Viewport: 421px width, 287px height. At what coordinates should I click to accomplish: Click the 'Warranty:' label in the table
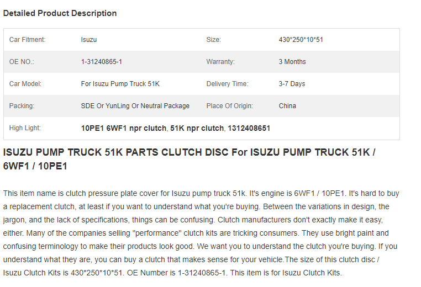220,62
